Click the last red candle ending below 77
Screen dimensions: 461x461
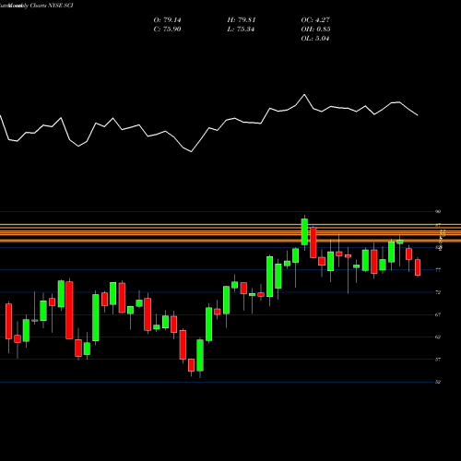click(418, 267)
